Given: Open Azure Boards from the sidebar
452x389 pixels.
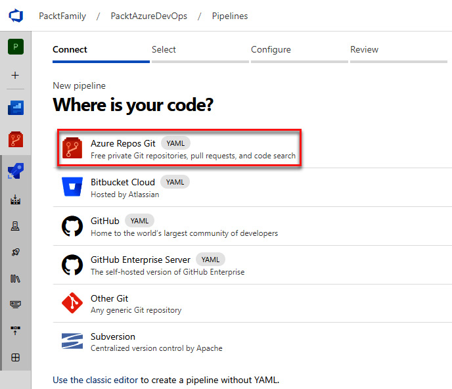Looking at the screenshot, I should coord(16,108).
